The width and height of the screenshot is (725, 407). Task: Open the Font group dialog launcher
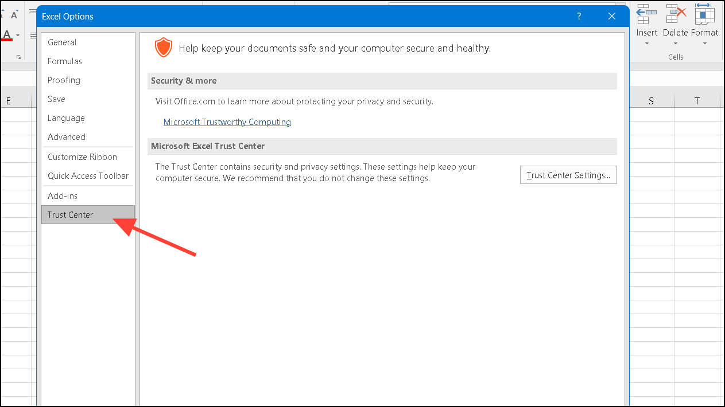point(18,57)
